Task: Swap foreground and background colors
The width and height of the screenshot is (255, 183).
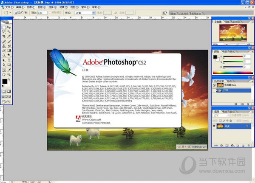Action: pyautogui.click(x=9, y=79)
